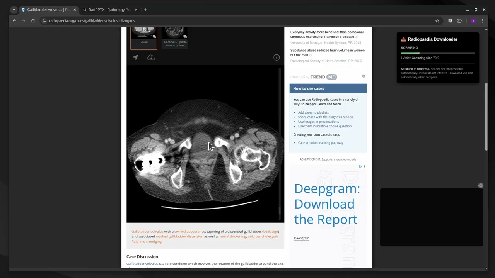The width and height of the screenshot is (495, 278).
Task: Click the How to use cases header
Action: (x=328, y=88)
